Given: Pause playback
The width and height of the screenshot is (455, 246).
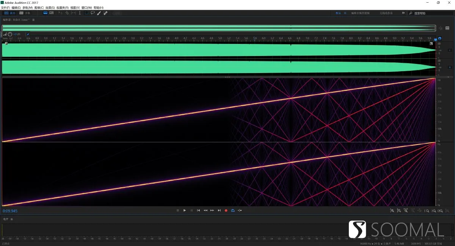Looking at the screenshot, I should (x=191, y=210).
